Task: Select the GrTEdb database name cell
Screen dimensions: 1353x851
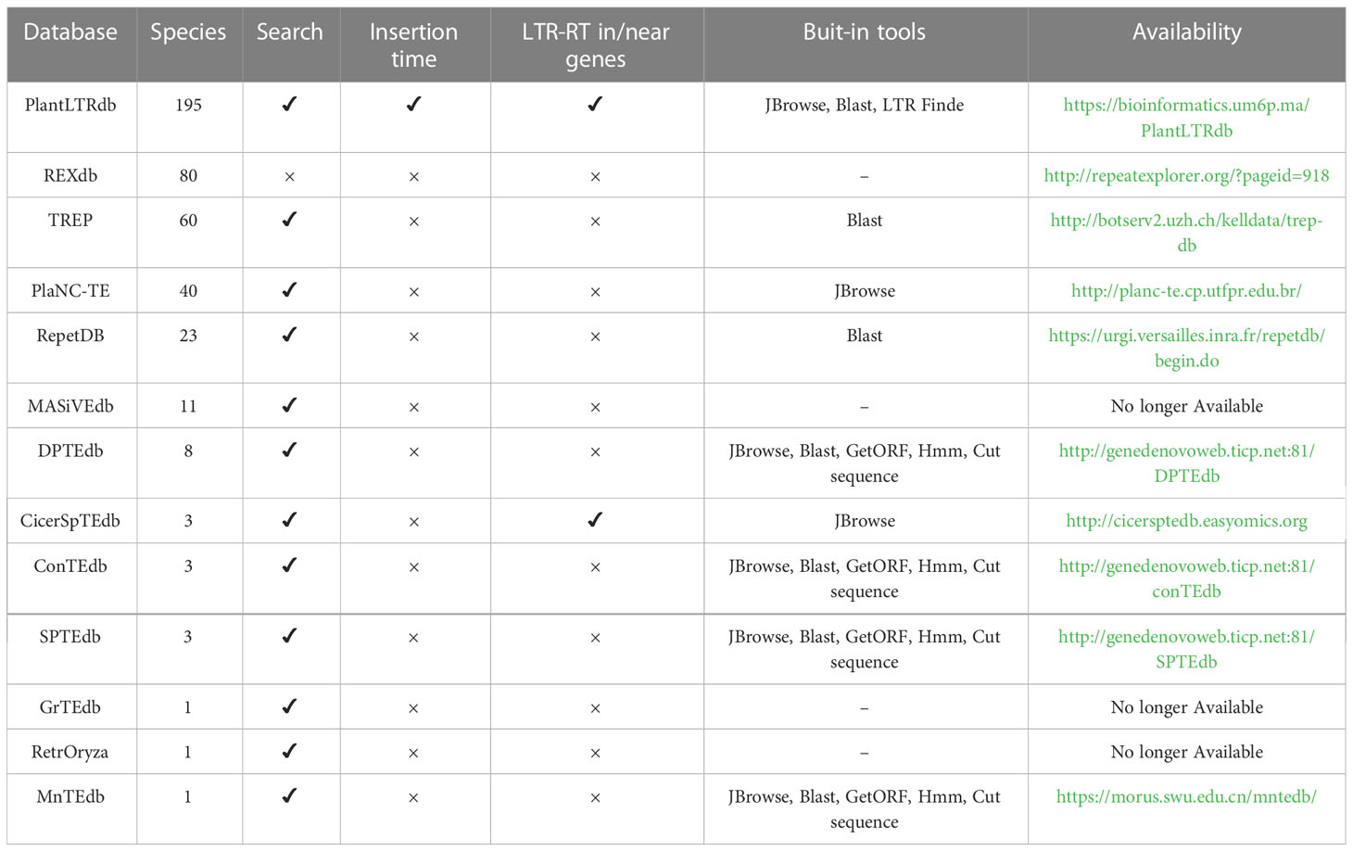Action: pos(70,706)
